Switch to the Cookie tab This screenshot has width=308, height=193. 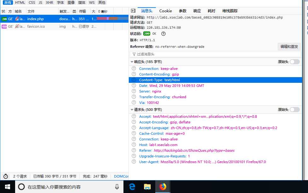coord(166,11)
